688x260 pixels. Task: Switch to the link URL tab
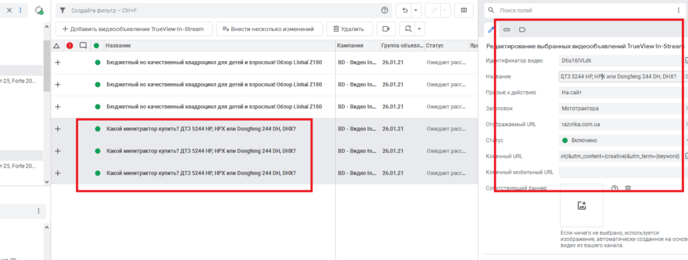click(x=507, y=29)
